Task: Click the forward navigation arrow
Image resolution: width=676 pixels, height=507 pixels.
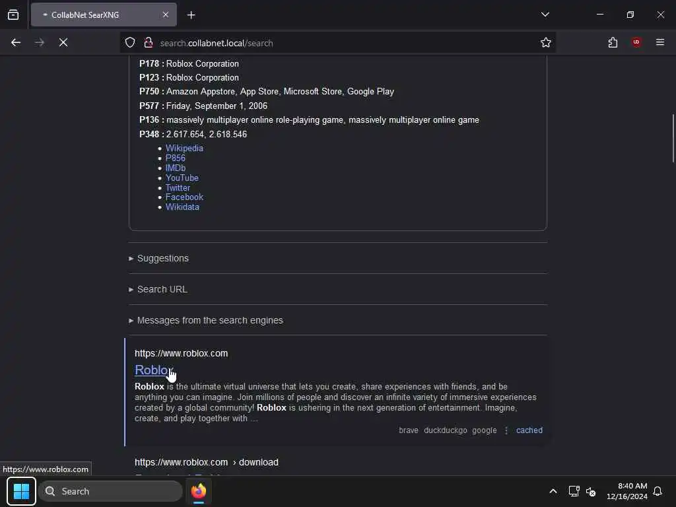Action: [40, 43]
